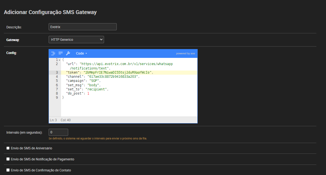Viewport: 326px width, 175px height.
Task: Enable Envio de SMS de Aniversário checkbox
Action: [x=8, y=148]
